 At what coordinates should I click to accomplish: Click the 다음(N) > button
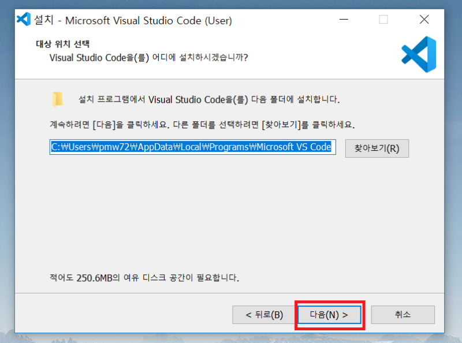pyautogui.click(x=329, y=315)
